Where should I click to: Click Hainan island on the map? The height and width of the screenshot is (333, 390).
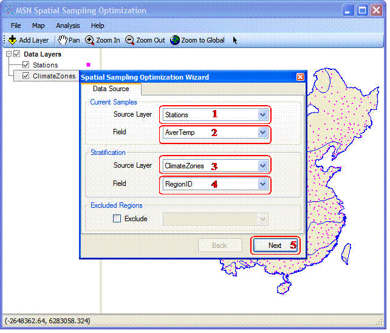point(284,289)
